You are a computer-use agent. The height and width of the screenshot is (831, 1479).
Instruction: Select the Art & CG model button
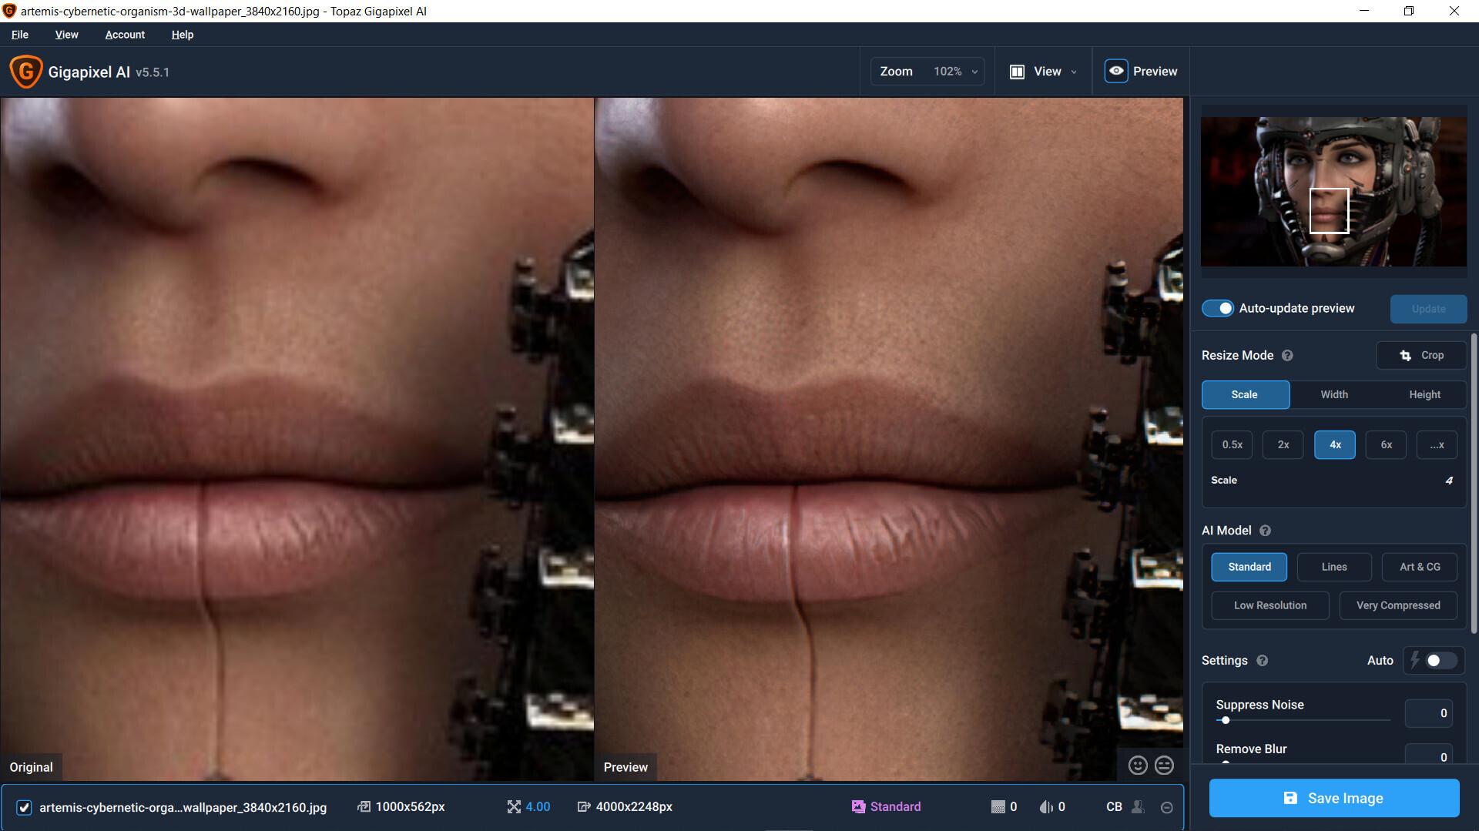pyautogui.click(x=1419, y=567)
